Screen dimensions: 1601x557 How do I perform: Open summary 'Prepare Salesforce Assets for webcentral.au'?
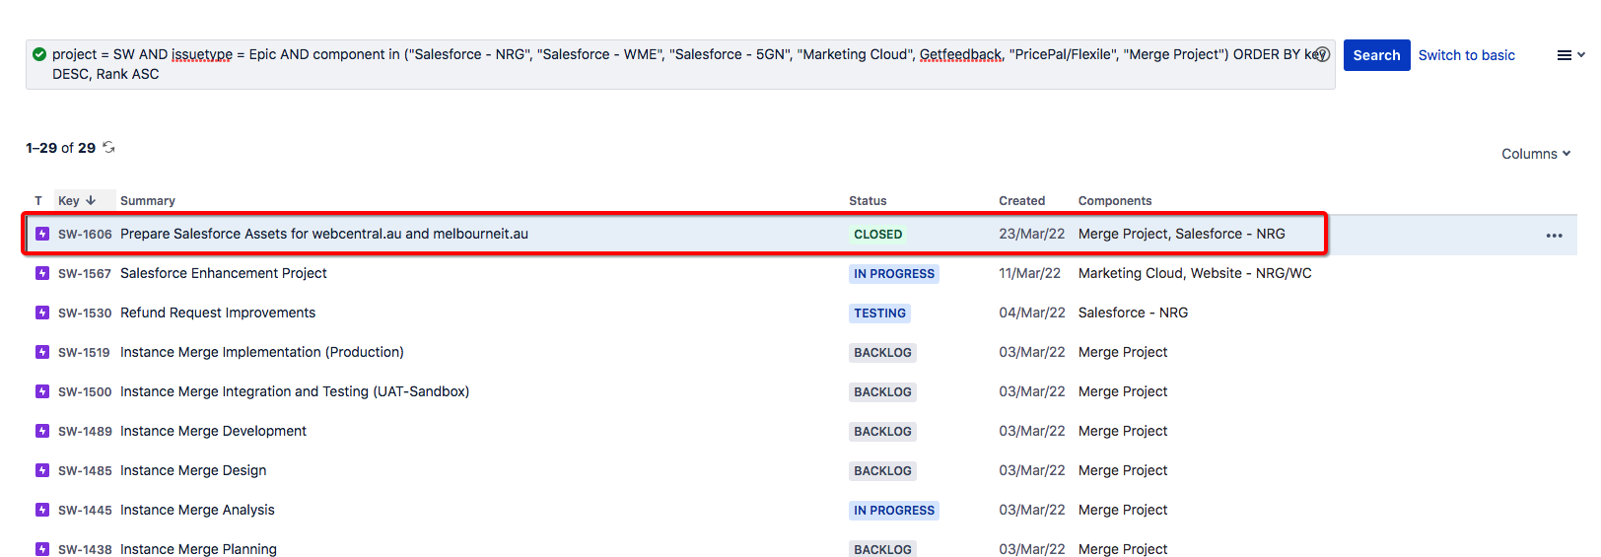[324, 234]
